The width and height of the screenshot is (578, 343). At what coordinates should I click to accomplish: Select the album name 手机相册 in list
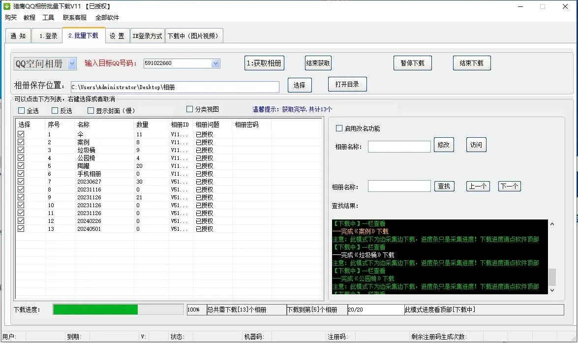pos(89,174)
